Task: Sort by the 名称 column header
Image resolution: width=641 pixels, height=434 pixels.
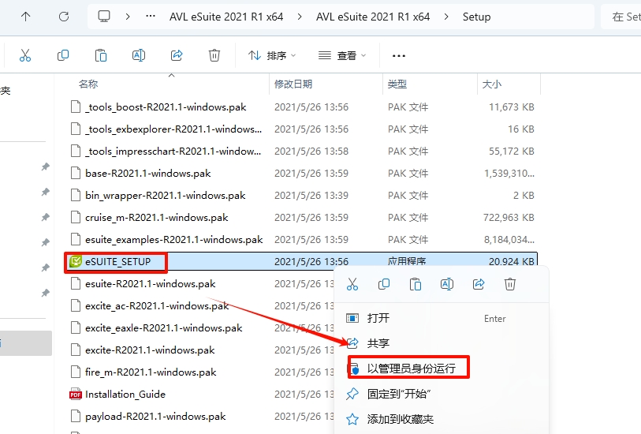Action: 88,84
